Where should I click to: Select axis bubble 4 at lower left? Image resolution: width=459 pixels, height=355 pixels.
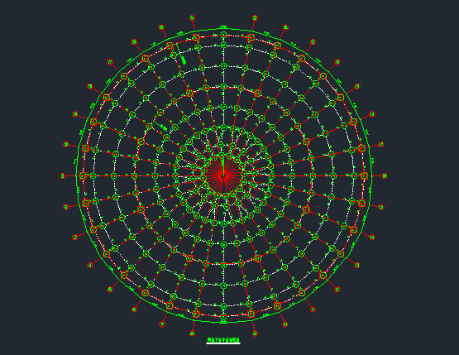click(x=90, y=265)
